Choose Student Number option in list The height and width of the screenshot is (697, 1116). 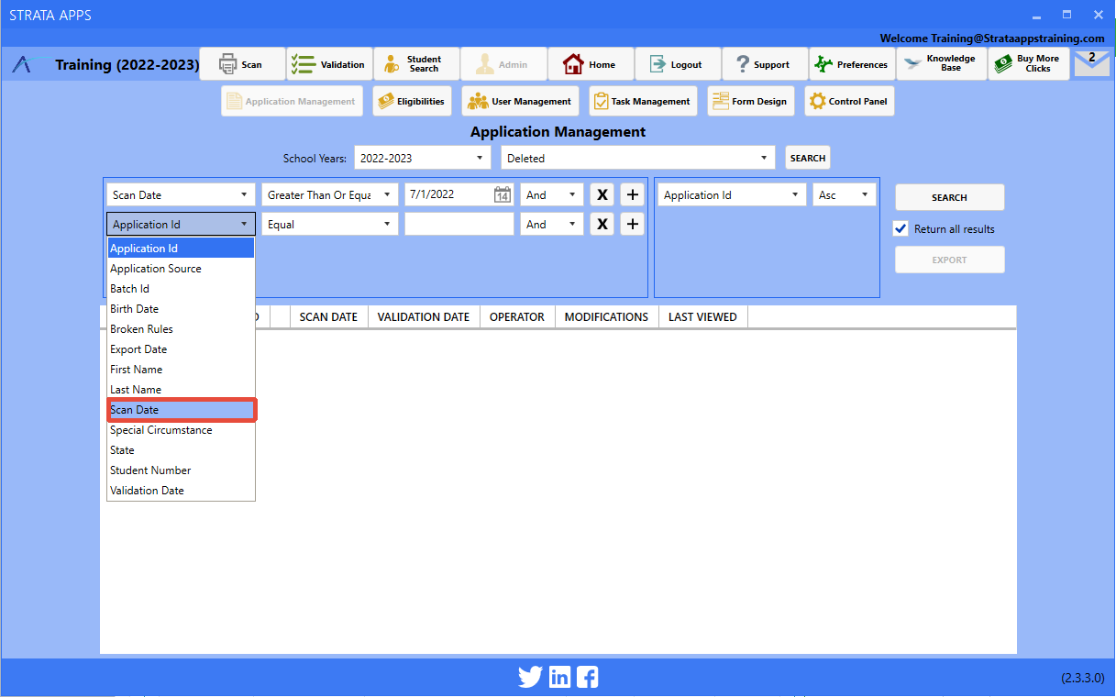pyautogui.click(x=181, y=470)
